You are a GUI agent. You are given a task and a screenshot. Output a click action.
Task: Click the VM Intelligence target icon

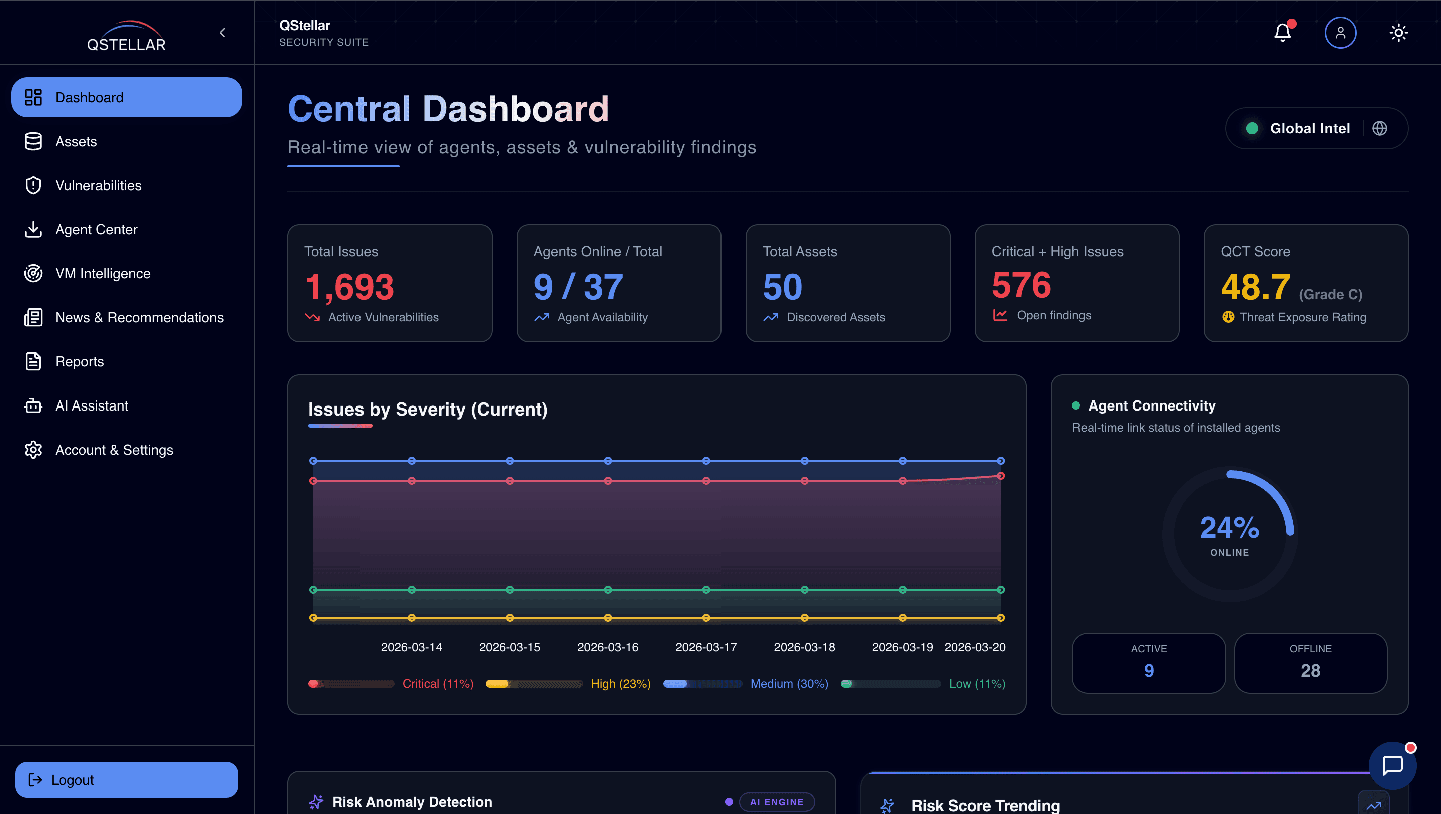click(33, 273)
